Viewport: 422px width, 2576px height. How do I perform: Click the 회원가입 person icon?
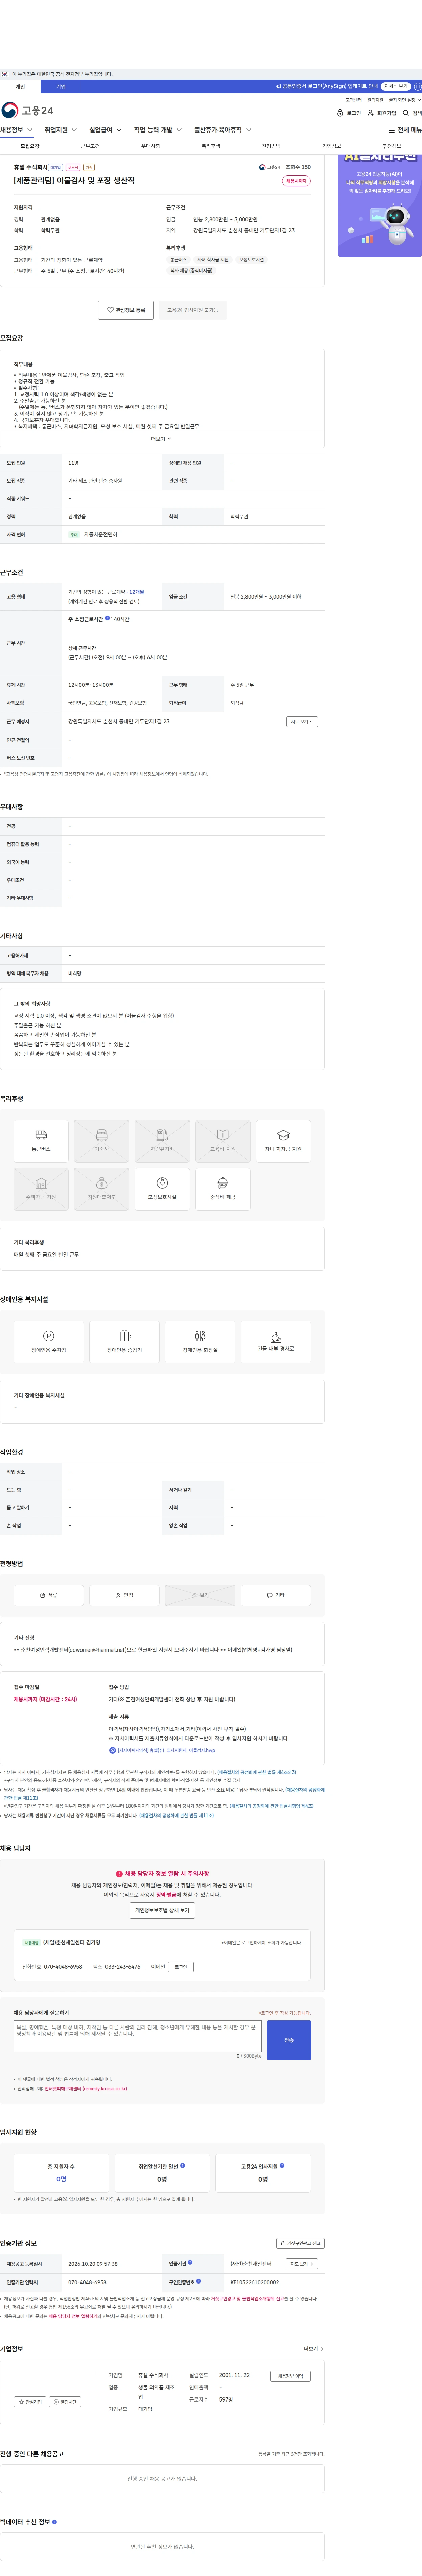(370, 113)
